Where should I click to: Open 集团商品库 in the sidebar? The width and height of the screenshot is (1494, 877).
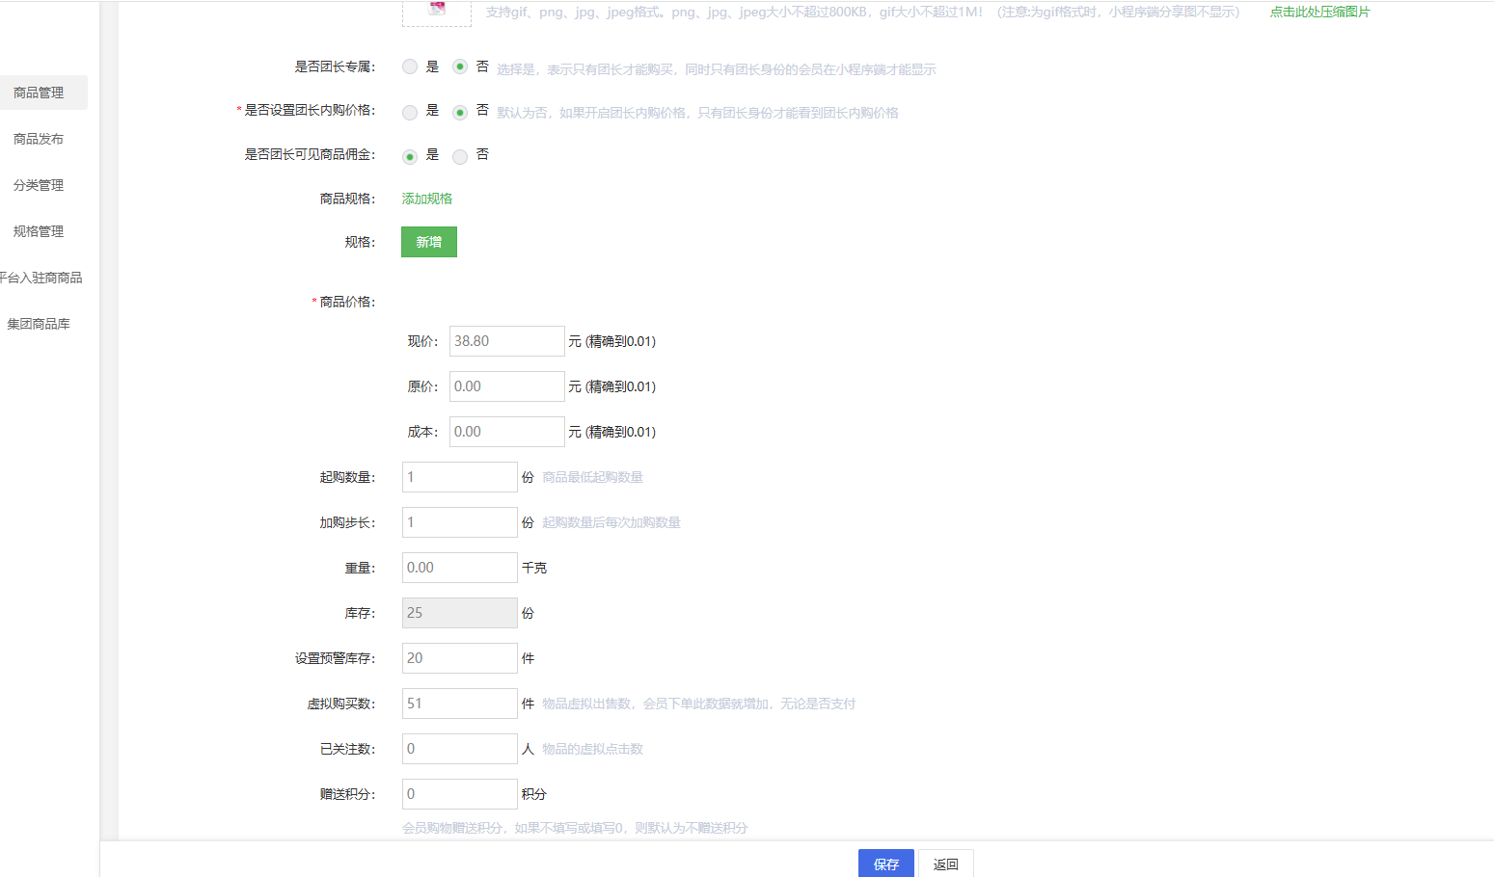pyautogui.click(x=39, y=324)
